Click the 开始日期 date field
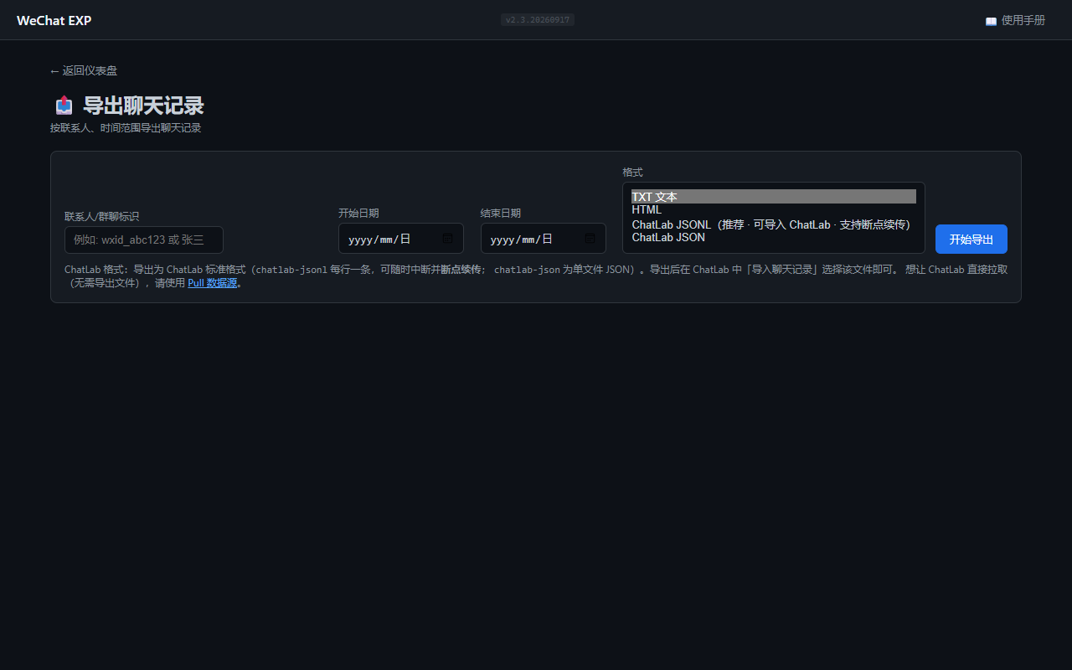Screen dimensions: 1072x670 (x=401, y=239)
